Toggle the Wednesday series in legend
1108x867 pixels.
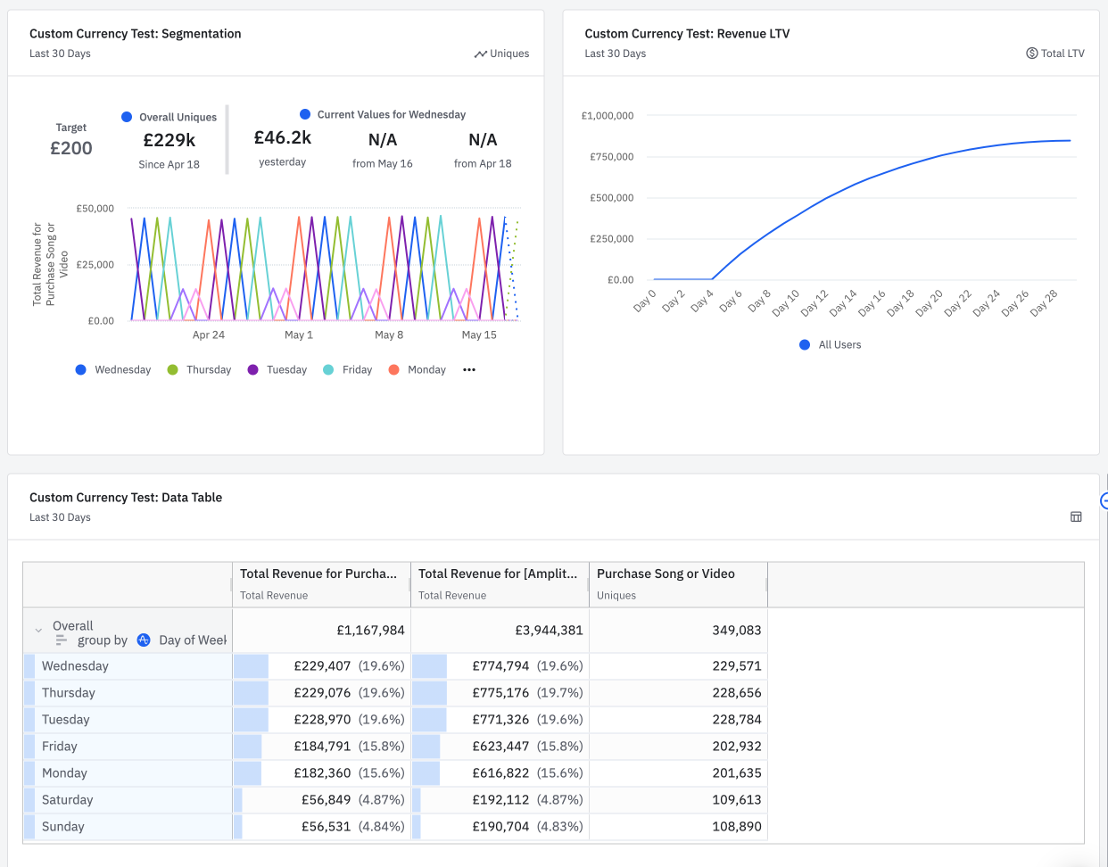[113, 370]
